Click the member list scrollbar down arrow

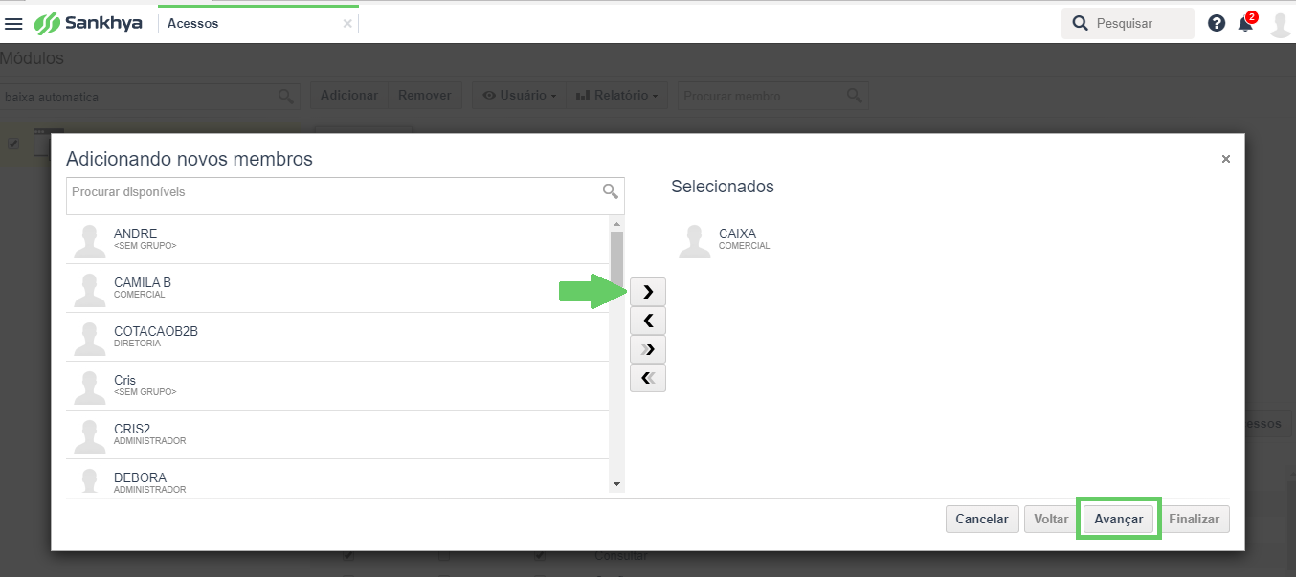pos(616,484)
